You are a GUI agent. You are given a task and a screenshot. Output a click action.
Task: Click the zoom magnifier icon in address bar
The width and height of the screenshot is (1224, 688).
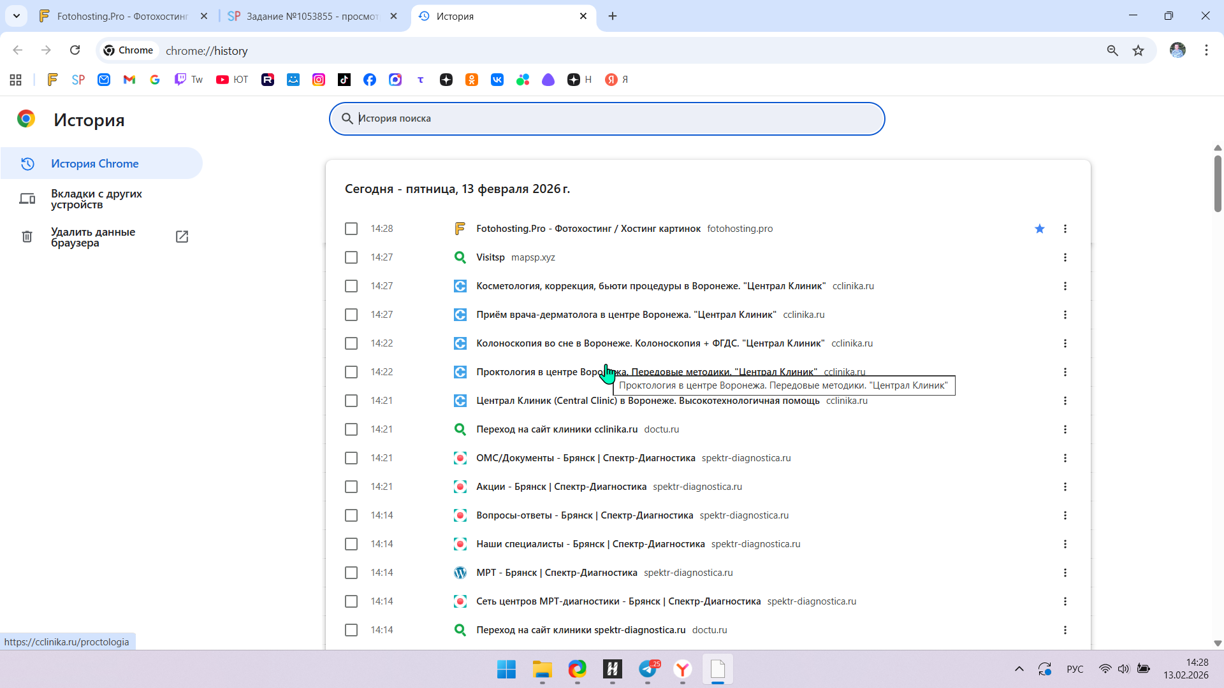pos(1112,50)
